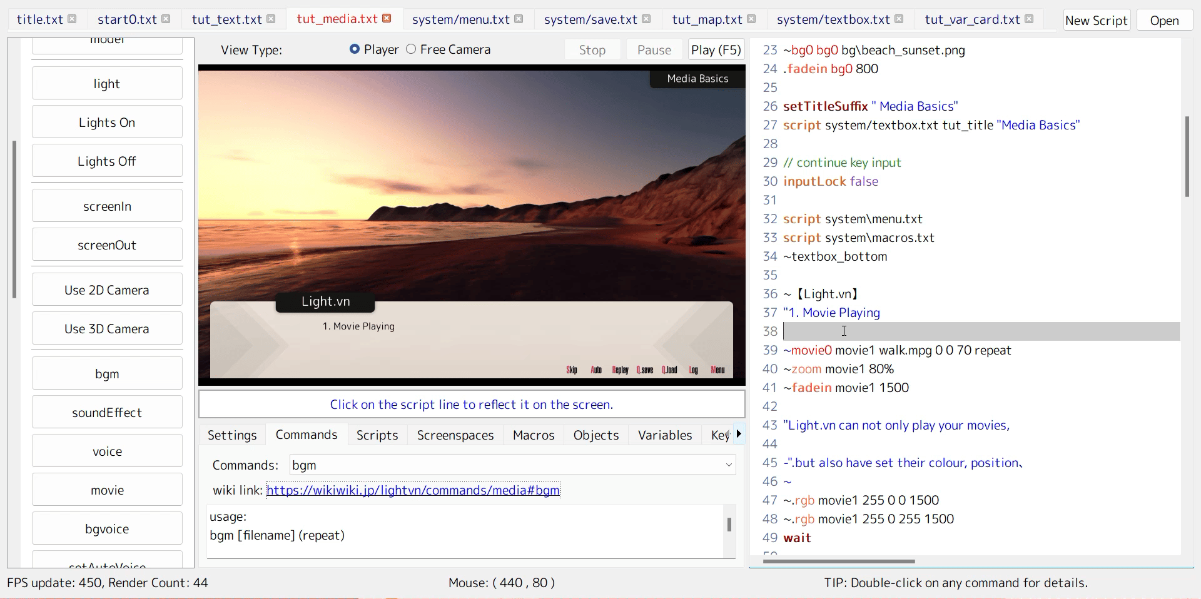Click the Log icon in the game textbox
This screenshot has width=1201, height=599.
pos(693,370)
